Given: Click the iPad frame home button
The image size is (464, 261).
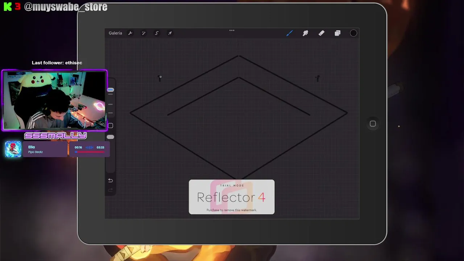Looking at the screenshot, I should 373,124.
